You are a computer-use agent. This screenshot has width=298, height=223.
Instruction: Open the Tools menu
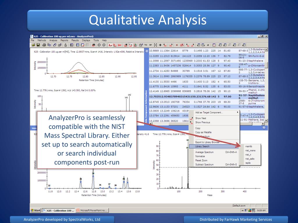coord(96,40)
